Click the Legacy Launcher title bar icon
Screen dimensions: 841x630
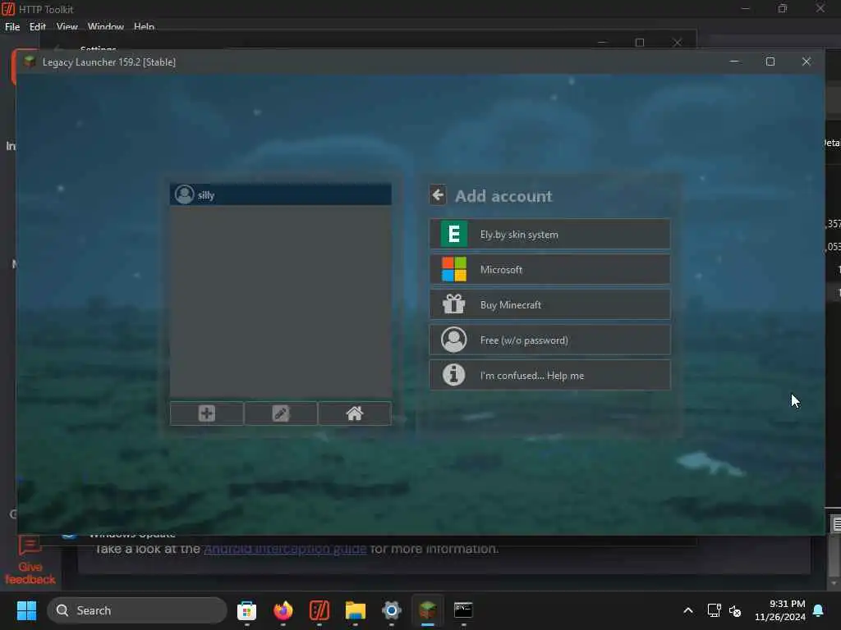click(30, 62)
